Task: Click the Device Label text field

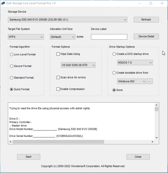Action: (x=109, y=37)
